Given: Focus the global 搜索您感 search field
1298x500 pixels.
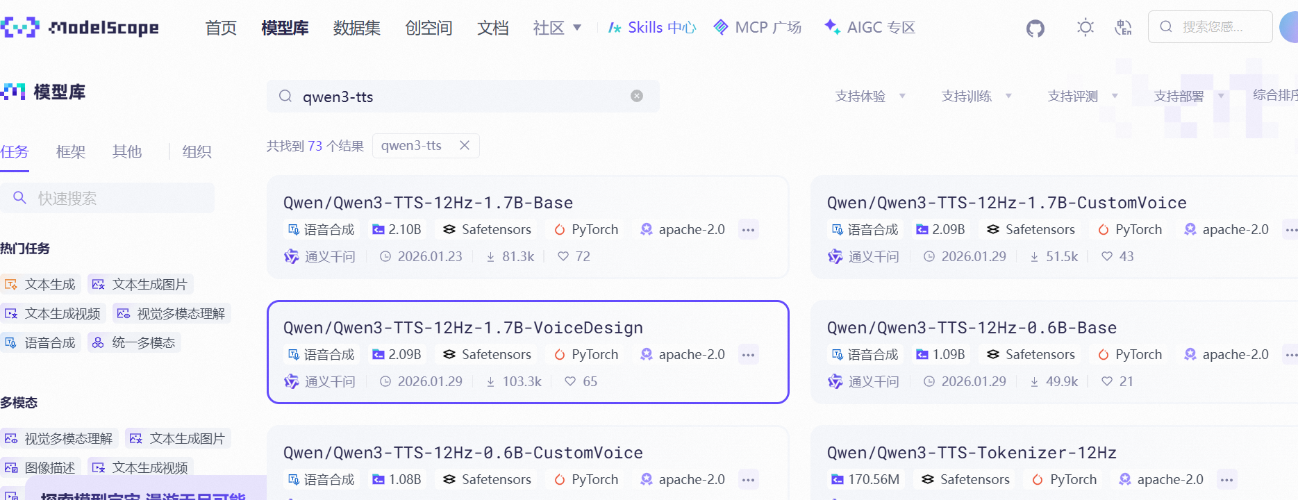Looking at the screenshot, I should (1210, 27).
